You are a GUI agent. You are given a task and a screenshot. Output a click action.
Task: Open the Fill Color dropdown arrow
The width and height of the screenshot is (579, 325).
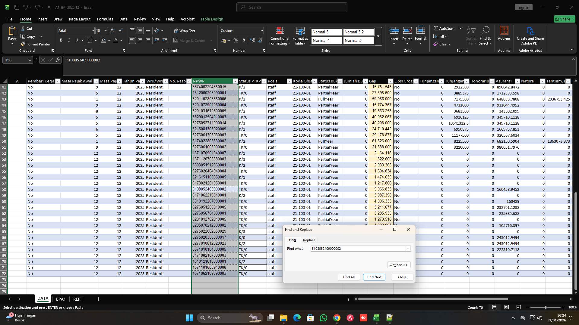point(109,40)
